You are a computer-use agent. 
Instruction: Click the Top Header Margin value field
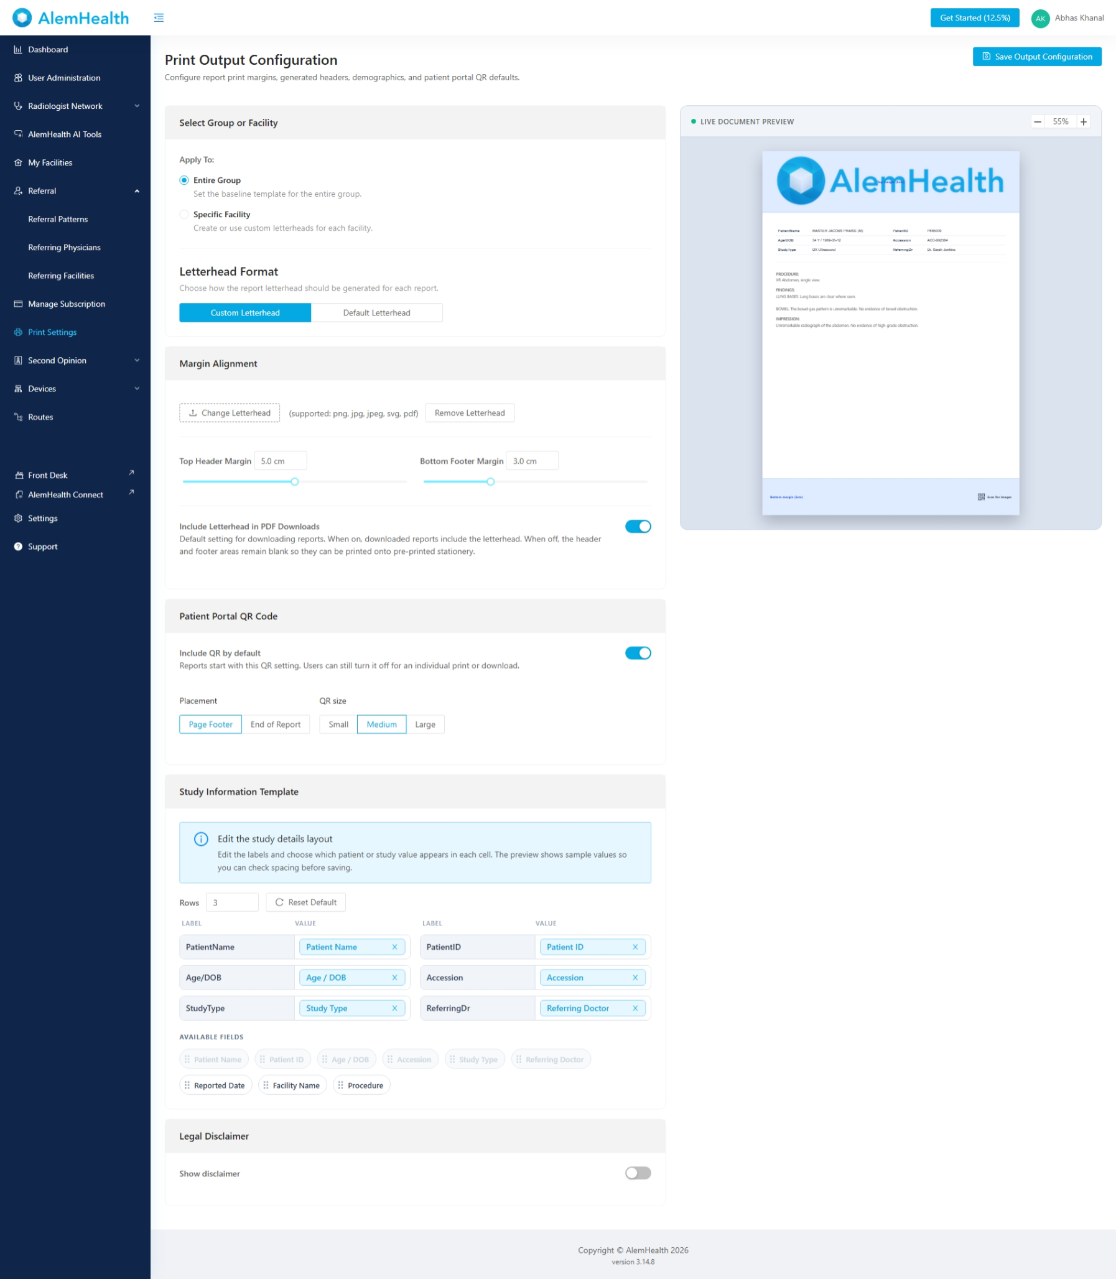tap(281, 461)
